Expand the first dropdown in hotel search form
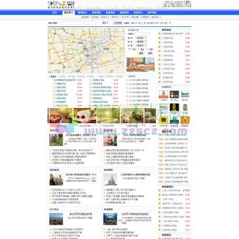Viewport: 239px width, 239px height. point(141,38)
